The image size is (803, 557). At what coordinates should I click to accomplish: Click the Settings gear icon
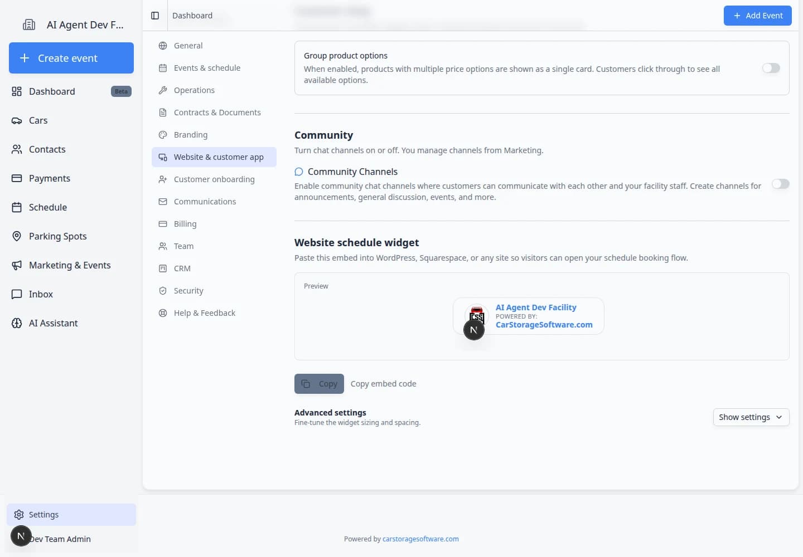19,515
